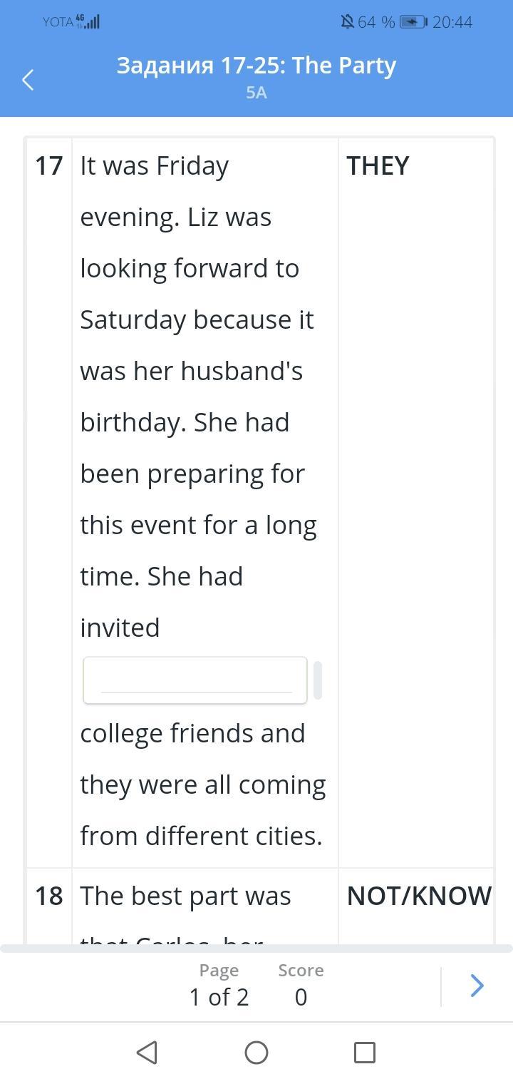
Task: Tap the "5A" subtitle in the header
Action: pos(256,93)
